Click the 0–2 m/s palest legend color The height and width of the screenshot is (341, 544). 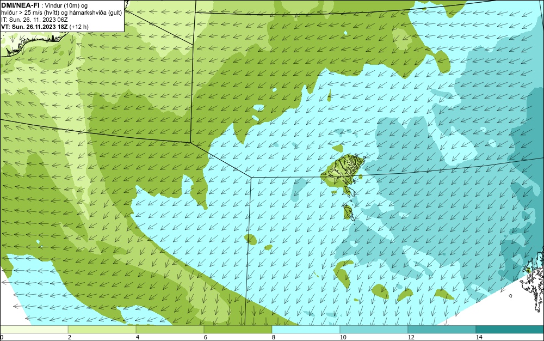[x=34, y=330]
